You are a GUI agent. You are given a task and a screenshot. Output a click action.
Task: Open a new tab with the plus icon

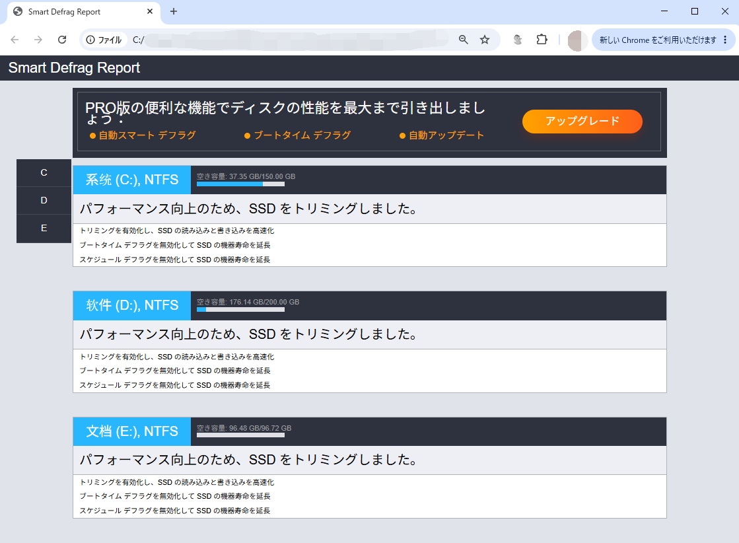coord(174,11)
